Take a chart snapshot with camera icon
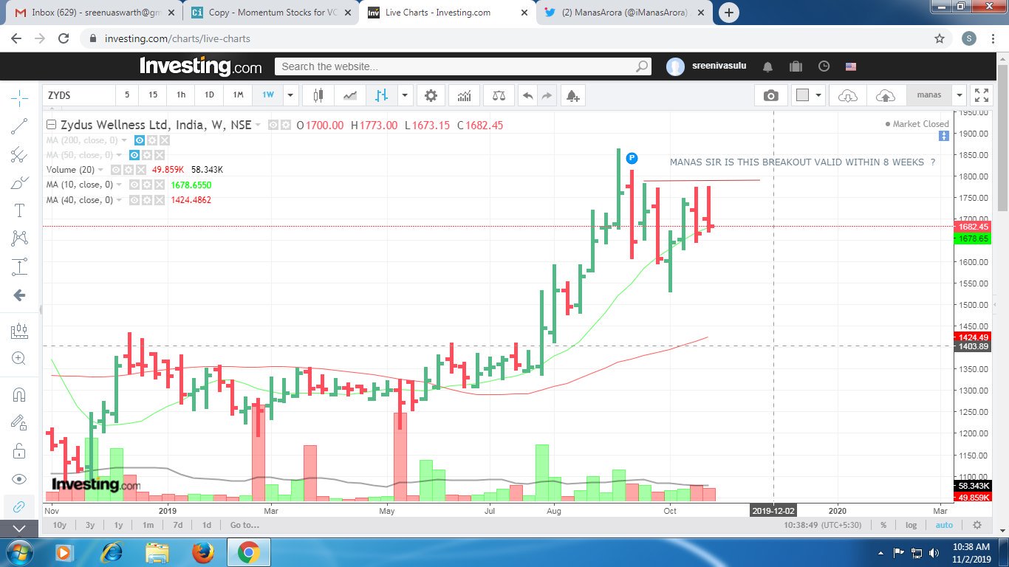Image resolution: width=1009 pixels, height=567 pixels. tap(771, 95)
